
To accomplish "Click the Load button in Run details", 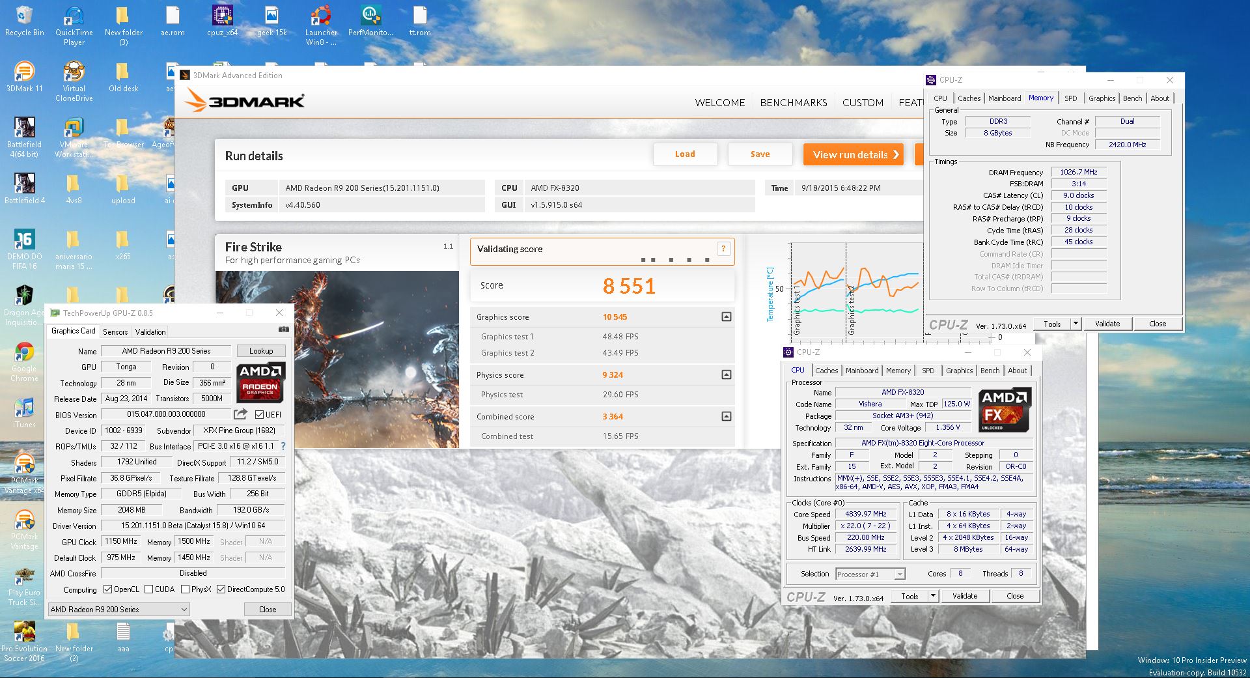I will (685, 154).
